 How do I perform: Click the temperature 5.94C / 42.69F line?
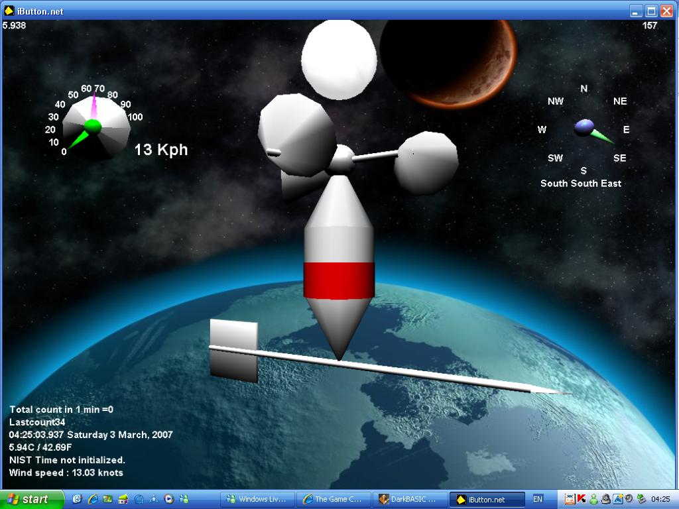(x=40, y=447)
